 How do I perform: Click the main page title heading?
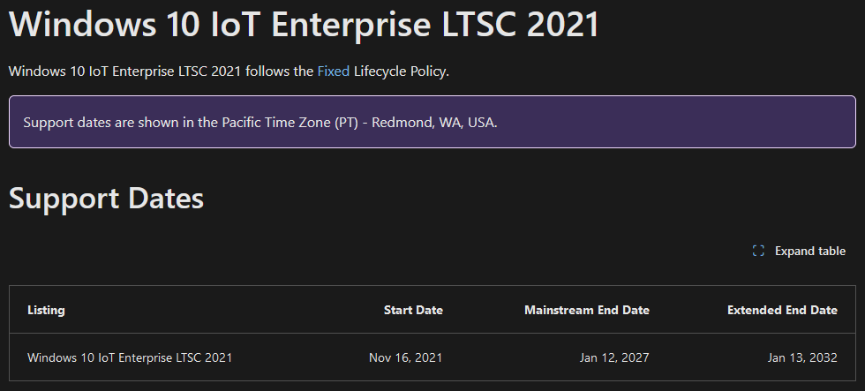(x=304, y=24)
